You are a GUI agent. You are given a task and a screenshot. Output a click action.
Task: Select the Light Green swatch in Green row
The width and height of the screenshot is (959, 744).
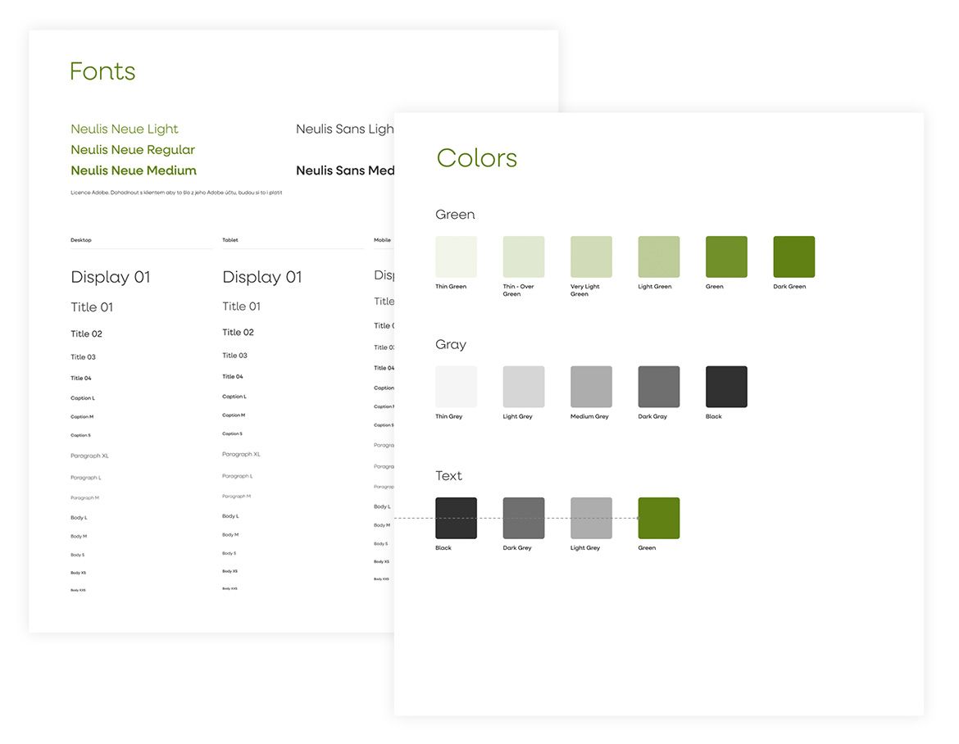pyautogui.click(x=658, y=256)
